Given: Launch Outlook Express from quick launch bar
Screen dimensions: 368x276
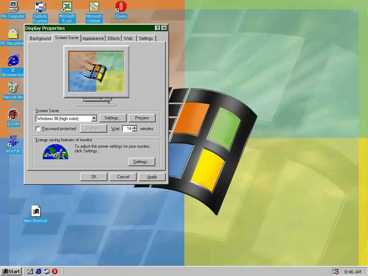Looking at the screenshot, I should [47, 272].
